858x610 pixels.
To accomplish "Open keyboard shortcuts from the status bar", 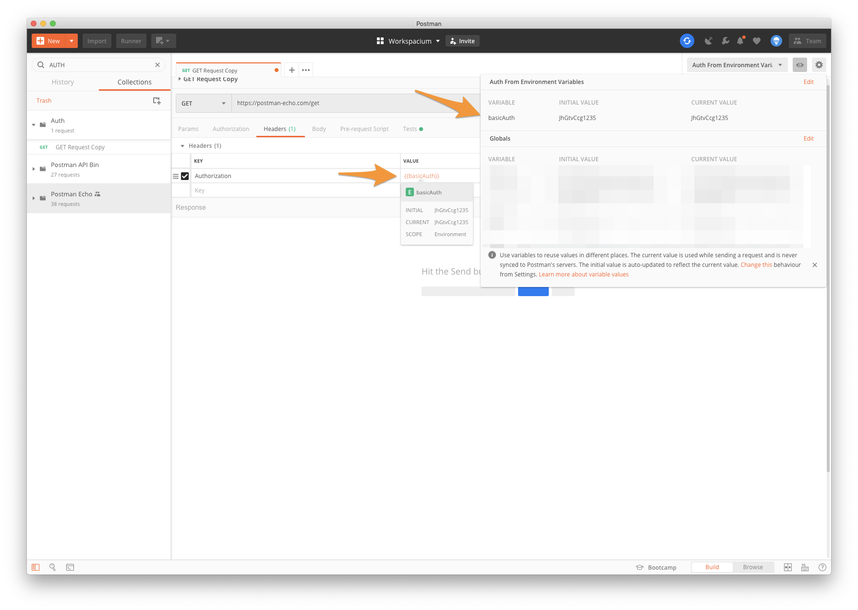I will [x=805, y=567].
